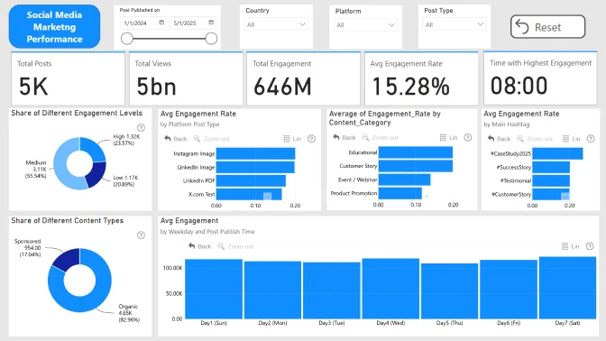Select the Customer Story bar
This screenshot has height=341, width=606.
[416, 166]
